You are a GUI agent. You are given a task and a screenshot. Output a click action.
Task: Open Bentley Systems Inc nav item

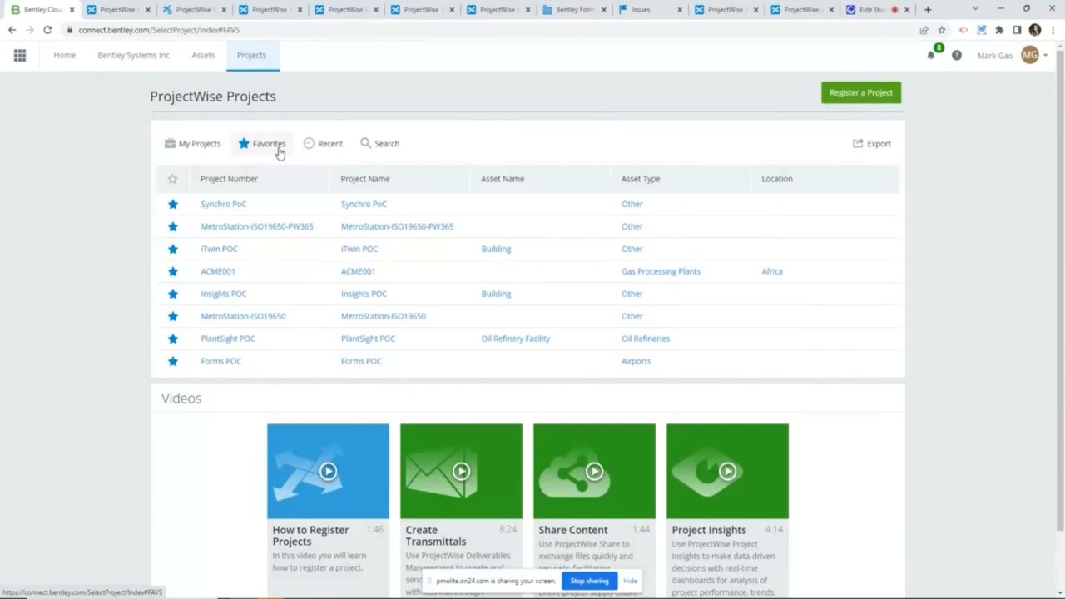point(133,55)
